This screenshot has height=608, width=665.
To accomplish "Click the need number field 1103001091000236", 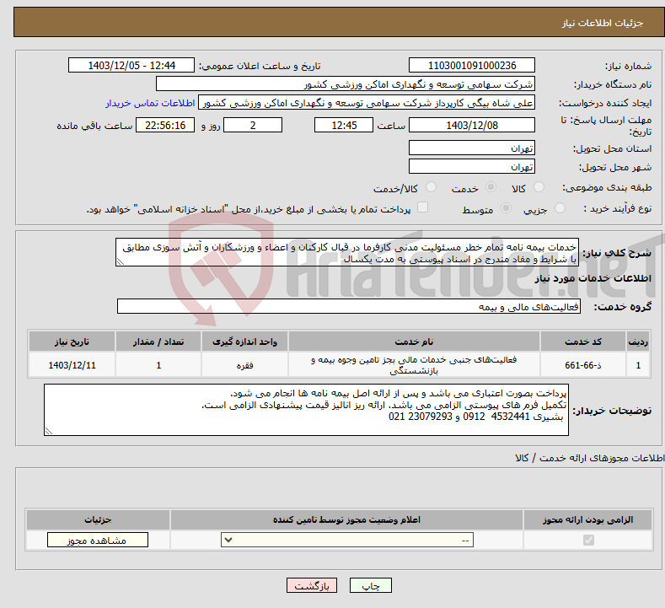I will 472,65.
